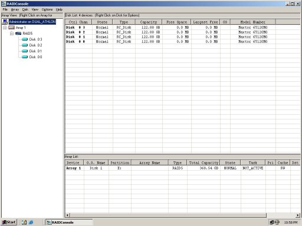Open the View menu

point(35,9)
